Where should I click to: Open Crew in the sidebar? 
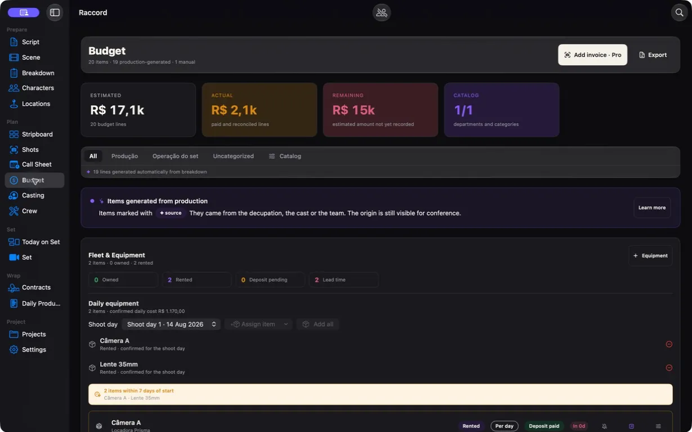pyautogui.click(x=34, y=211)
